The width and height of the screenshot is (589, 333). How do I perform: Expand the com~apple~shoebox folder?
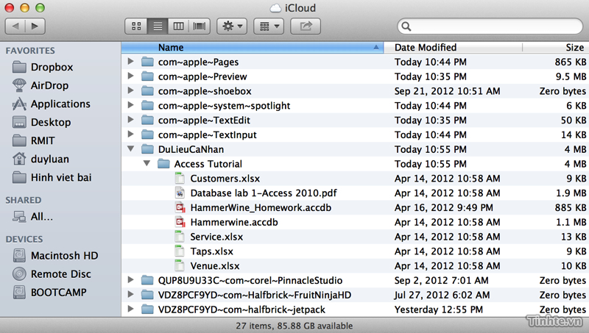(130, 90)
